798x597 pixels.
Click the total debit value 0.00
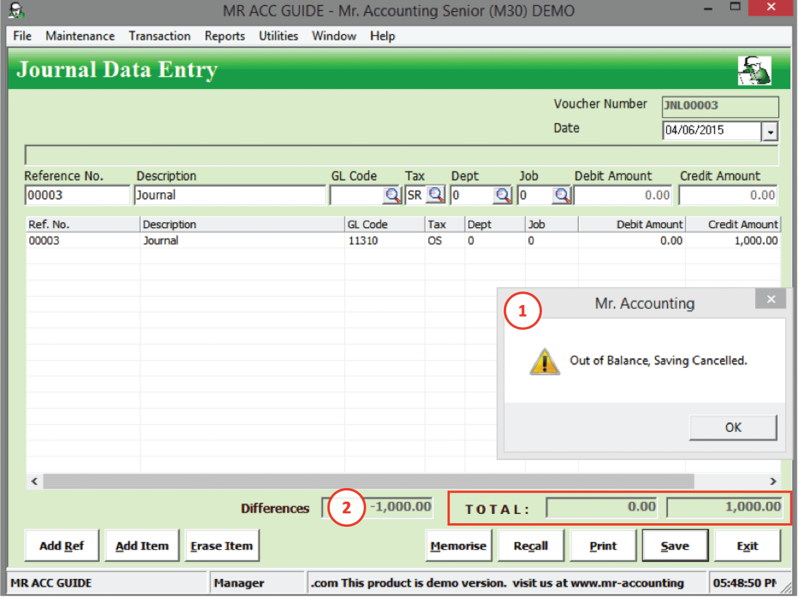[x=602, y=507]
